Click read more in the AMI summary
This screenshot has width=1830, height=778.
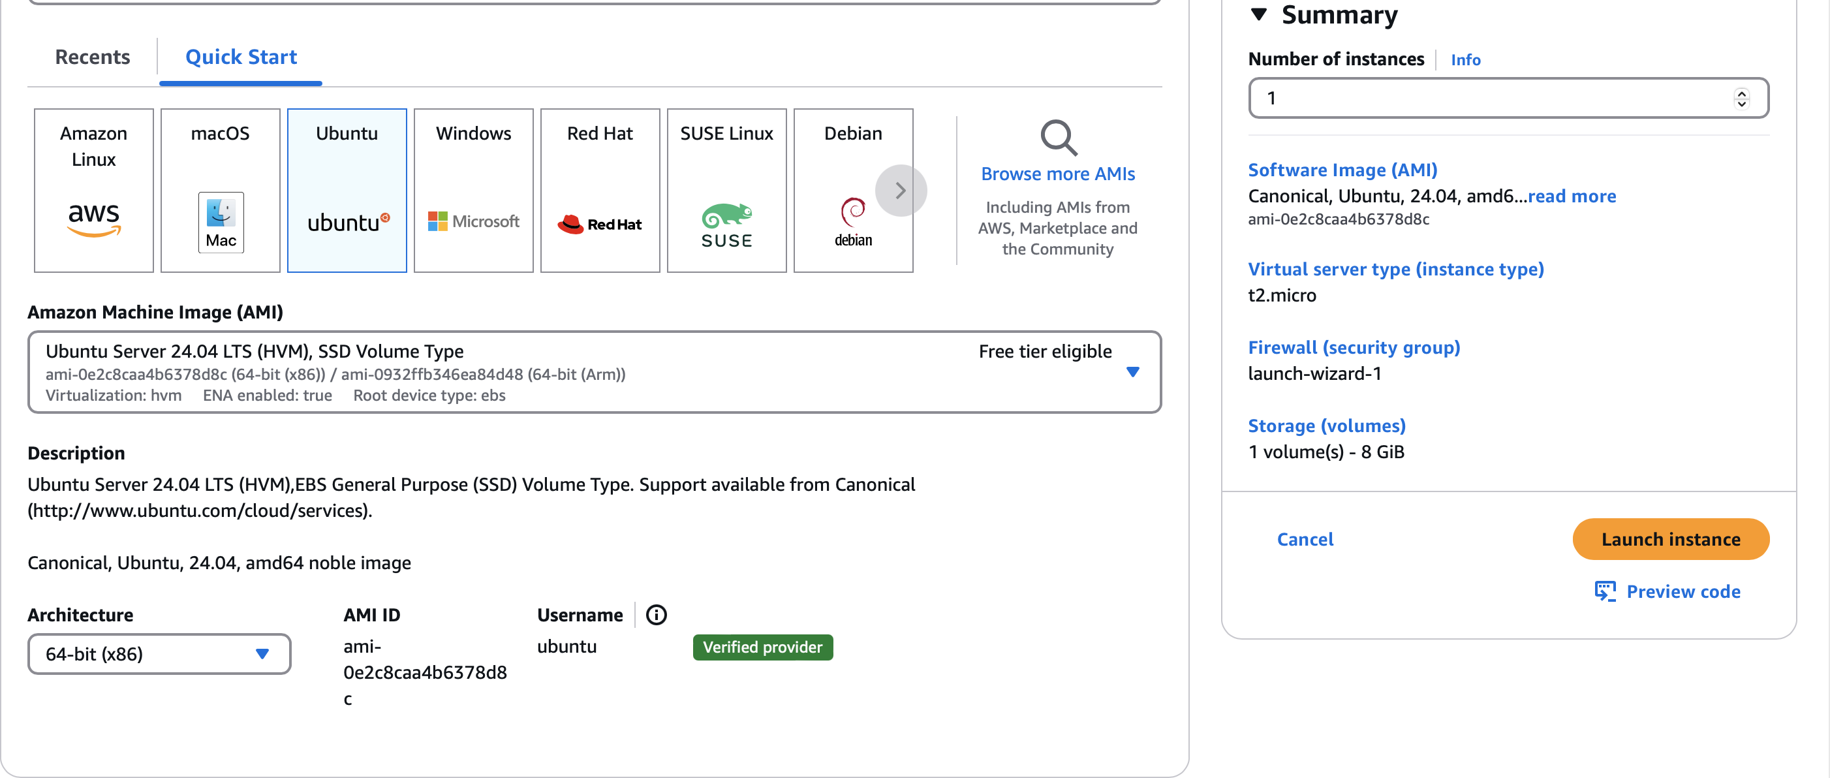pos(1572,196)
